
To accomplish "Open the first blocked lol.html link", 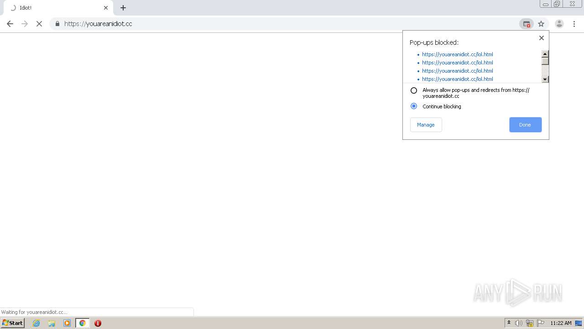I will [457, 54].
